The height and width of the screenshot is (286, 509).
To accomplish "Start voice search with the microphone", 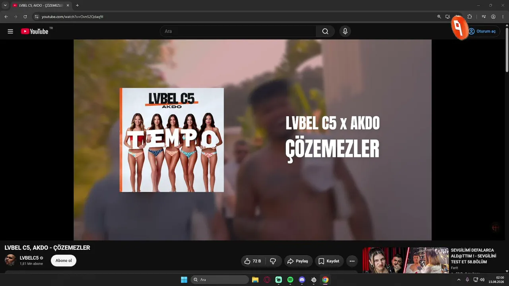I will point(345,31).
